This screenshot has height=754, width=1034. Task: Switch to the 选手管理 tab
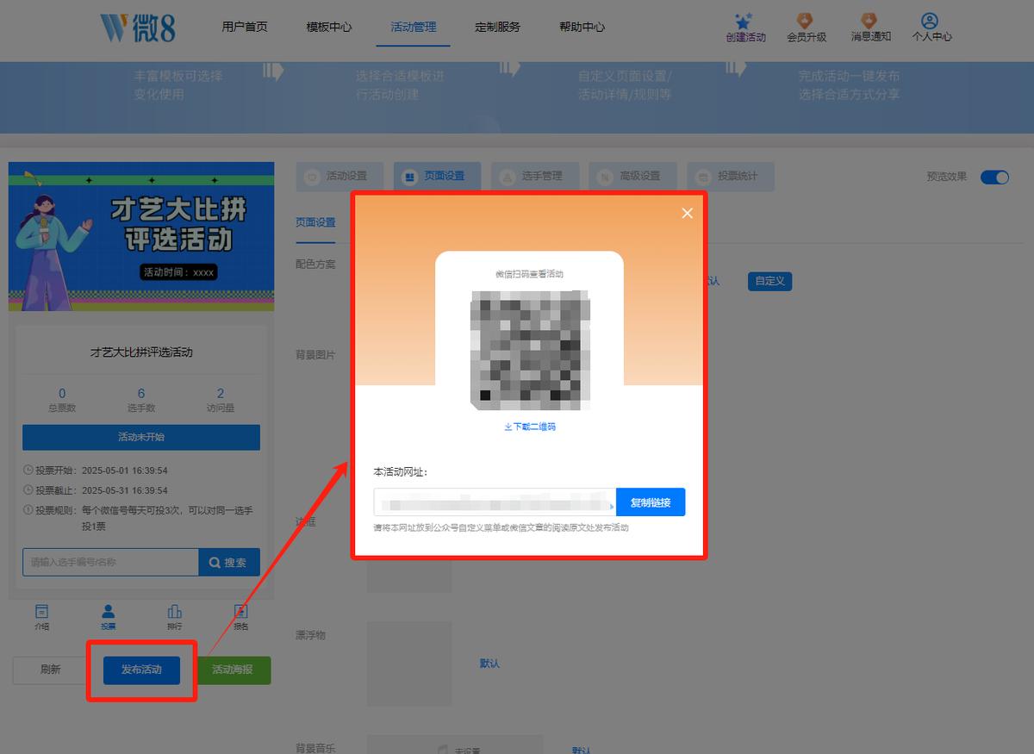(x=534, y=176)
